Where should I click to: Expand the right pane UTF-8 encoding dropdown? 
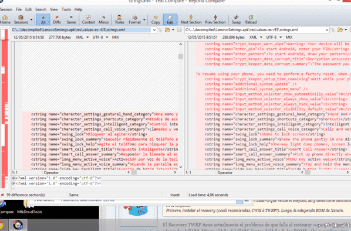[281, 38]
